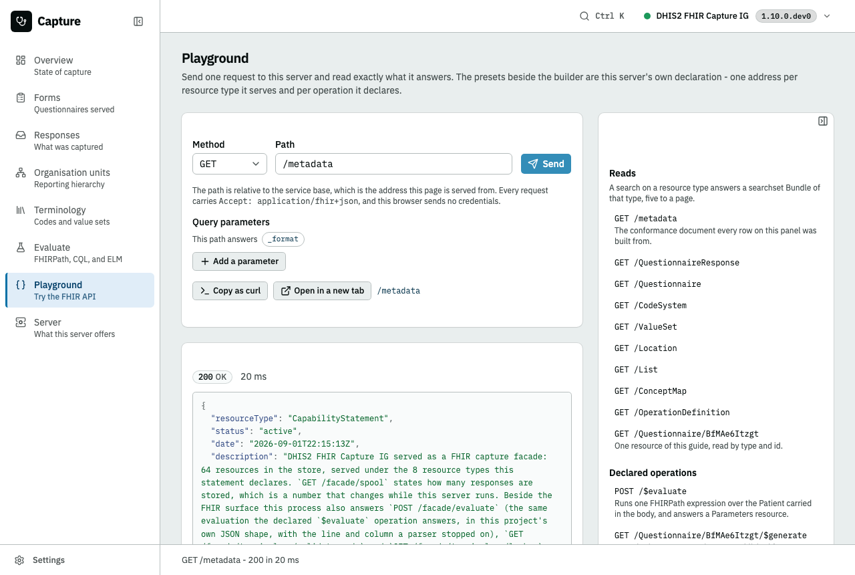This screenshot has width=855, height=575.
Task: Choose the GET /List preset
Action: tap(716, 370)
